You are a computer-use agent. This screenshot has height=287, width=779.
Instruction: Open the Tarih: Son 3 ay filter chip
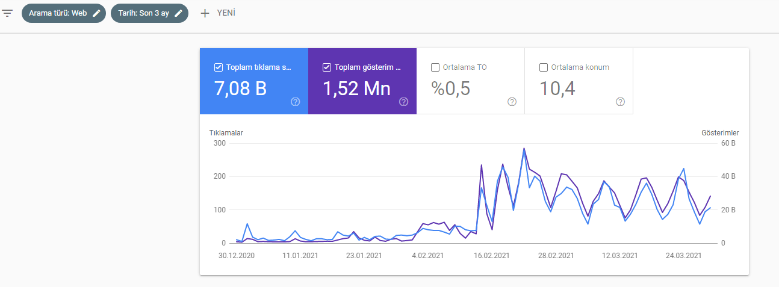pyautogui.click(x=149, y=13)
